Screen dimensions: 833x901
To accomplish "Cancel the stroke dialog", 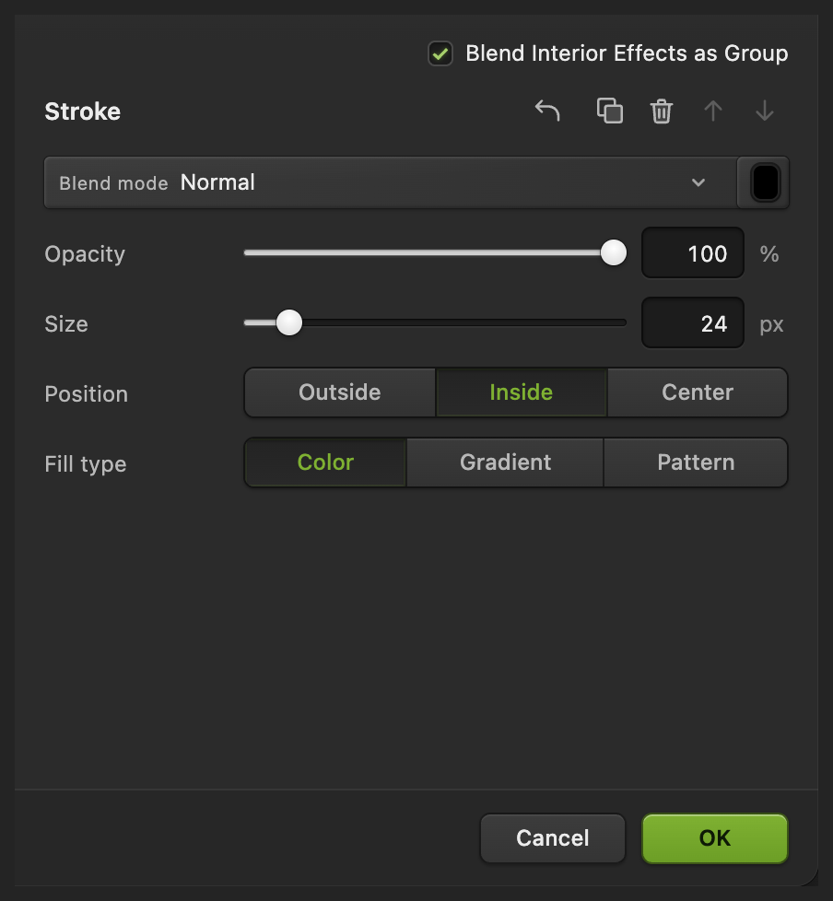I will point(553,838).
